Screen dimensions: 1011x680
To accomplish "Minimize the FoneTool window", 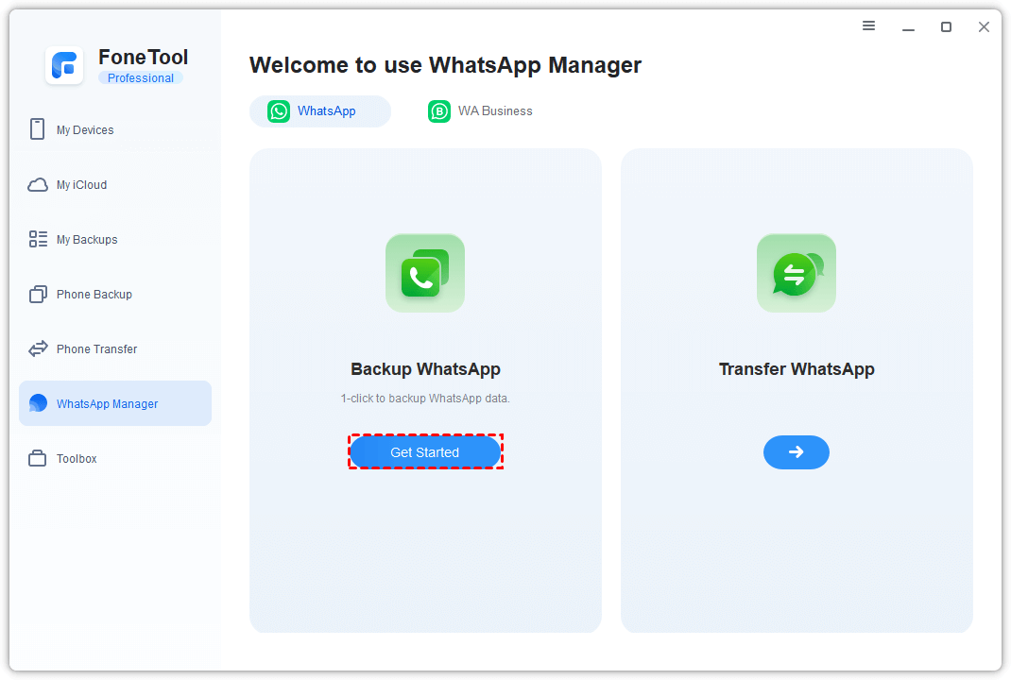I will pos(908,27).
